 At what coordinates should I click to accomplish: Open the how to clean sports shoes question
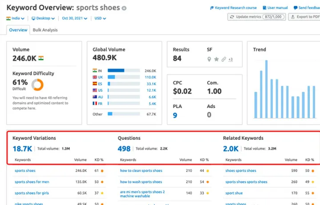(141, 170)
